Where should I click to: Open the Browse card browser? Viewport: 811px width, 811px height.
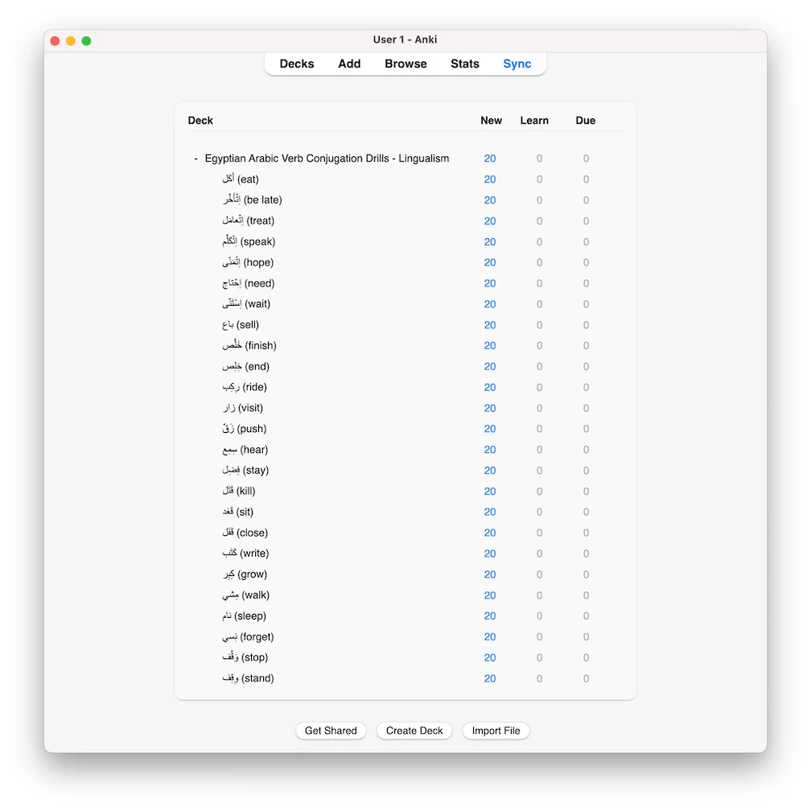(x=405, y=64)
